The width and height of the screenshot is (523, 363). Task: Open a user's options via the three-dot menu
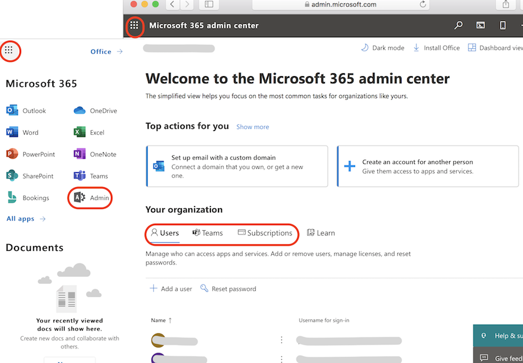coord(282,340)
